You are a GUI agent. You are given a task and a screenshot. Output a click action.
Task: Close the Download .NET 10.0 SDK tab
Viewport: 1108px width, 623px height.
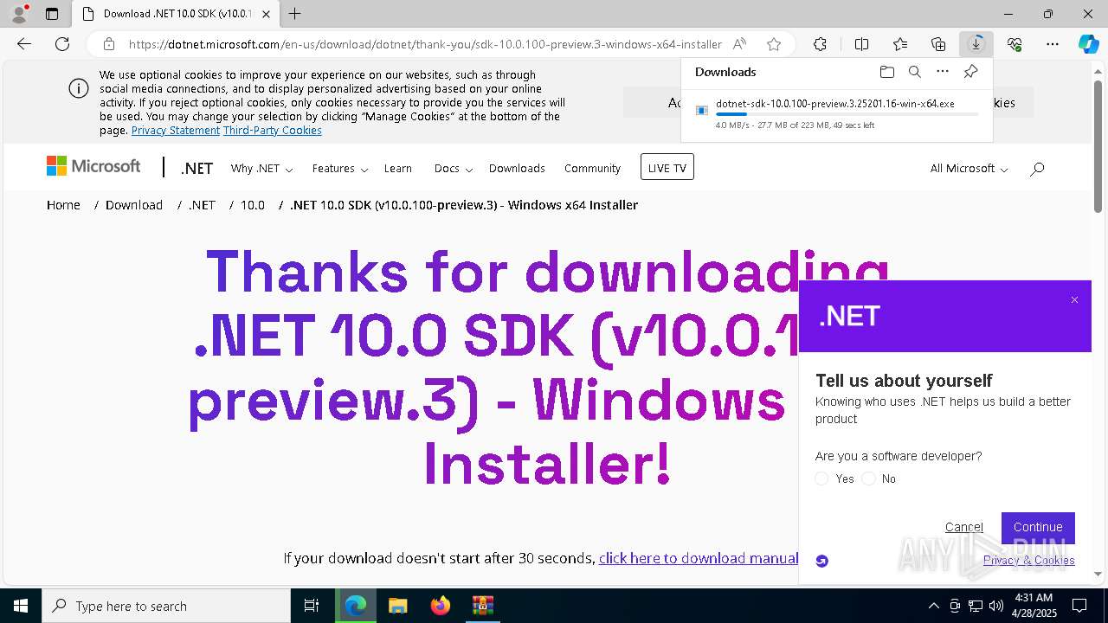click(267, 14)
